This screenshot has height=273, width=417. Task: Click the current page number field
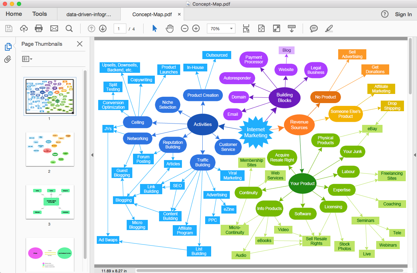(x=120, y=29)
